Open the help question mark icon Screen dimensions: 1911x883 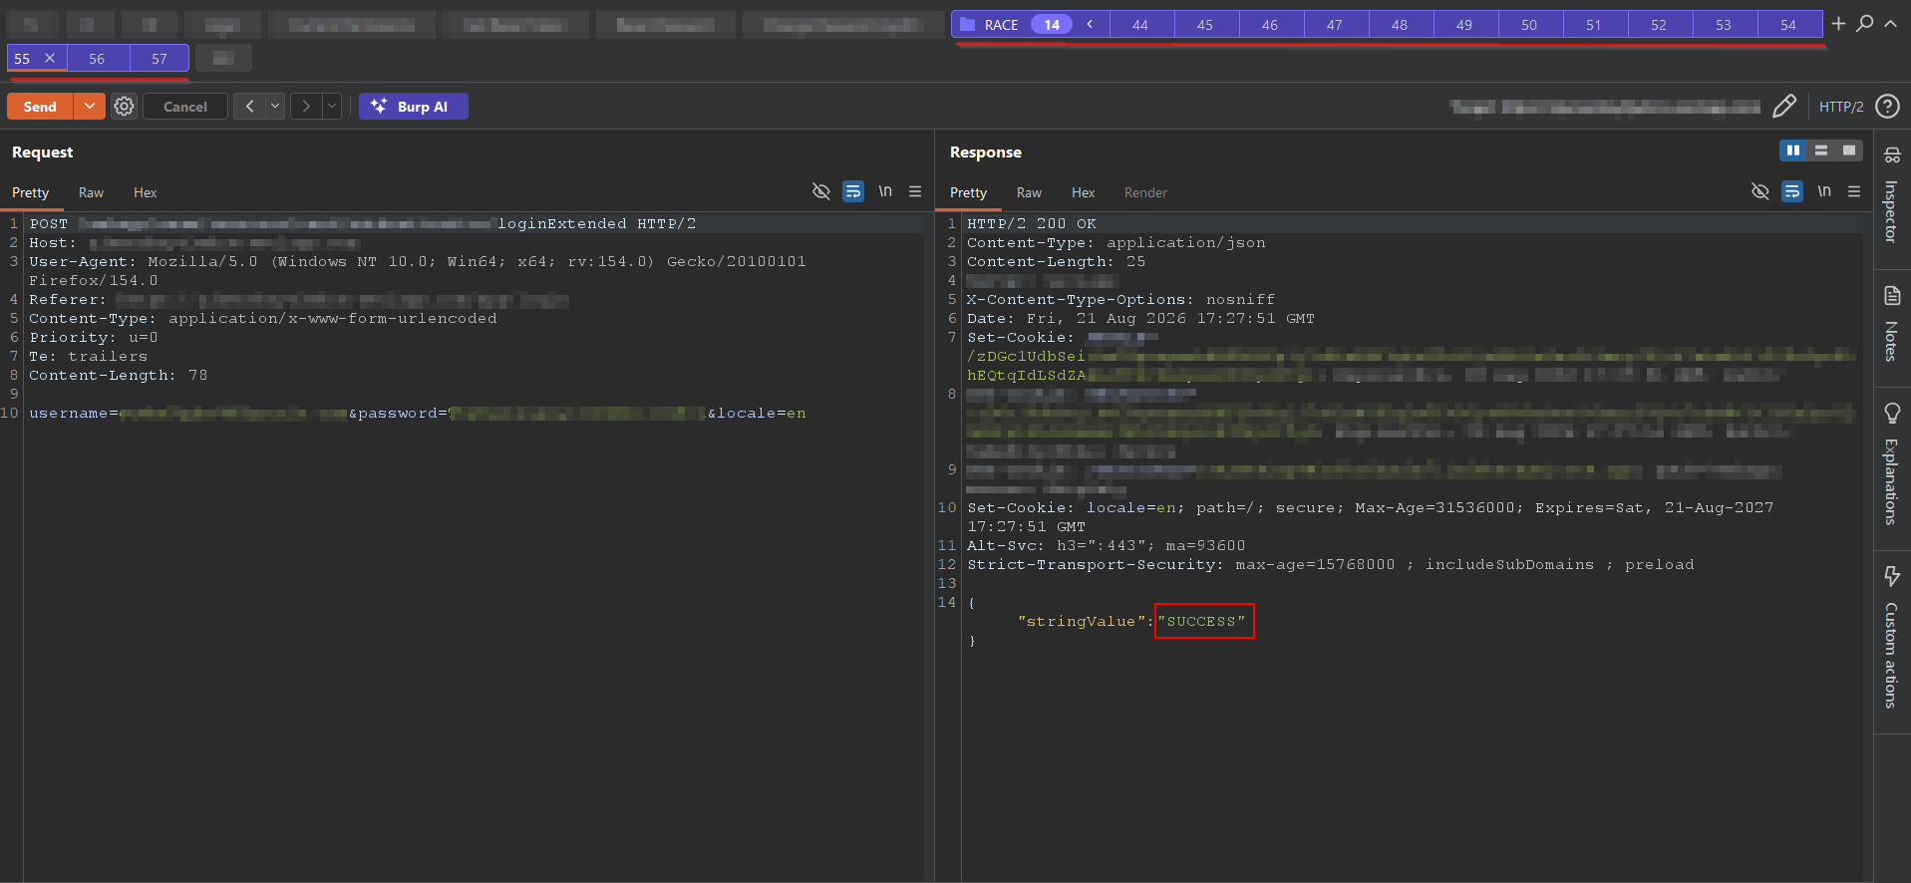pyautogui.click(x=1887, y=107)
